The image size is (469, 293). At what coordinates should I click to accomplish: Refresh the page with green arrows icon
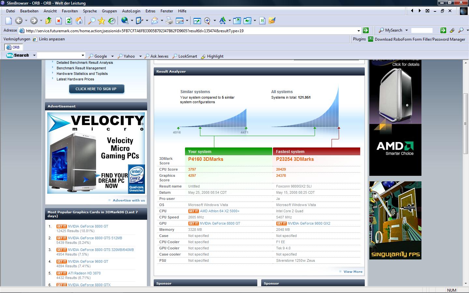click(x=69, y=21)
